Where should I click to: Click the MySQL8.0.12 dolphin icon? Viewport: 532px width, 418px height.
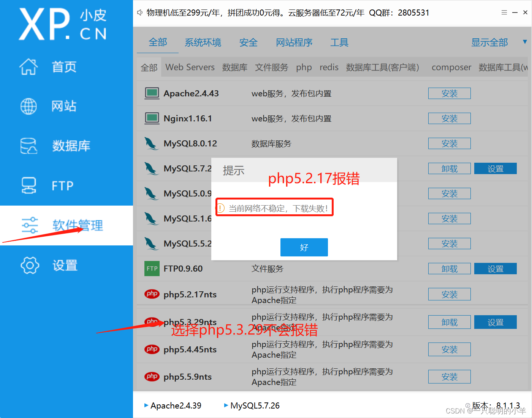(x=151, y=144)
